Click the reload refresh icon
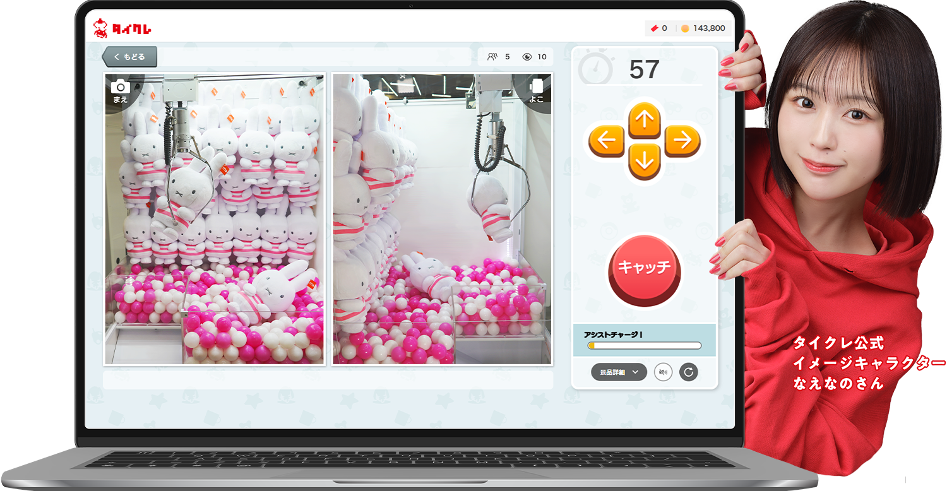 [x=688, y=372]
